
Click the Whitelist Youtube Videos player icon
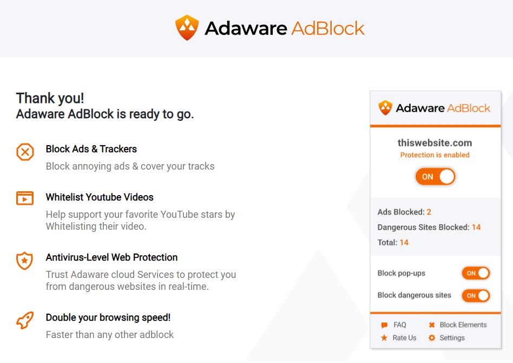coord(25,198)
